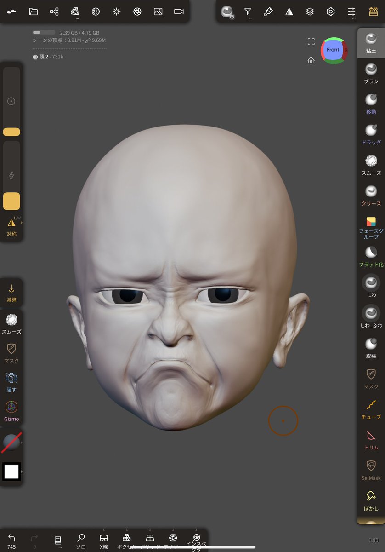Toggle スムーズ in the left panel

point(11,323)
